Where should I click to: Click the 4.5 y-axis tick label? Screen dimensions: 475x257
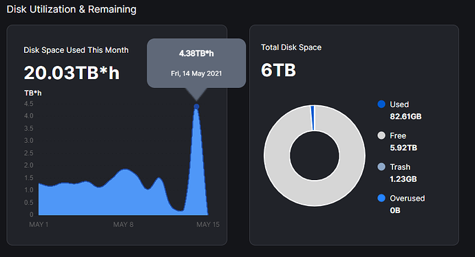29,104
